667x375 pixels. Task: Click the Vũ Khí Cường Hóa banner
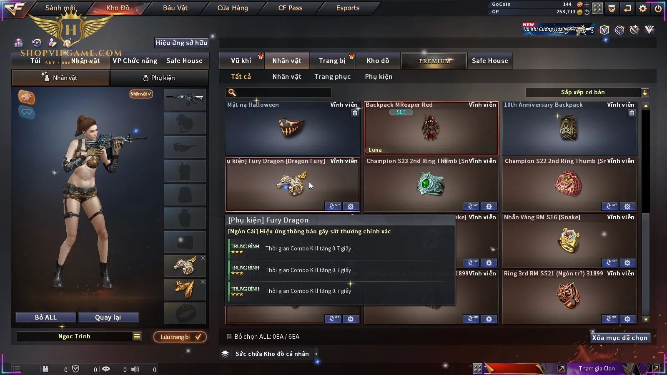click(x=558, y=29)
